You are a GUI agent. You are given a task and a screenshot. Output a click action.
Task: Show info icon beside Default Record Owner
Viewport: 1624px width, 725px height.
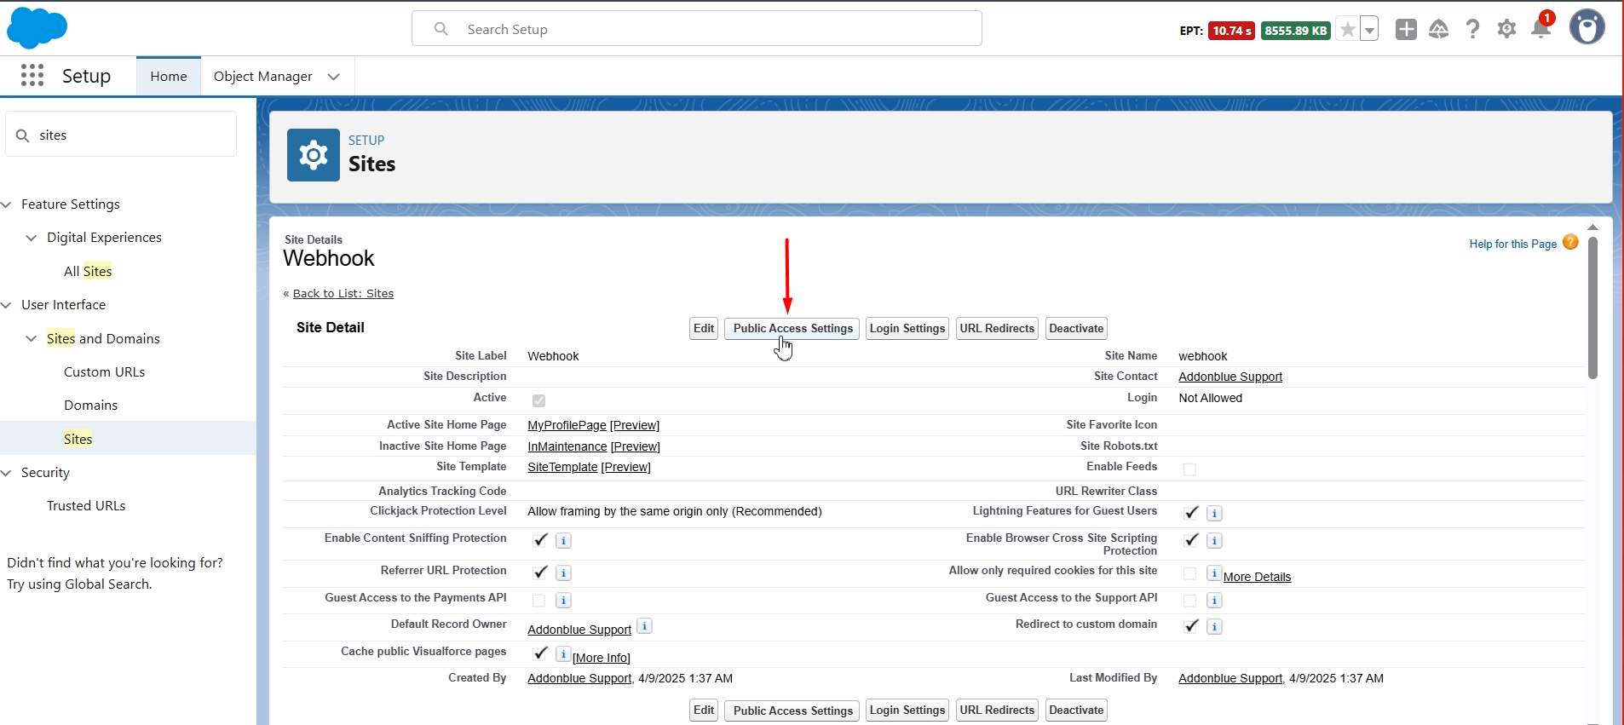[x=645, y=626]
